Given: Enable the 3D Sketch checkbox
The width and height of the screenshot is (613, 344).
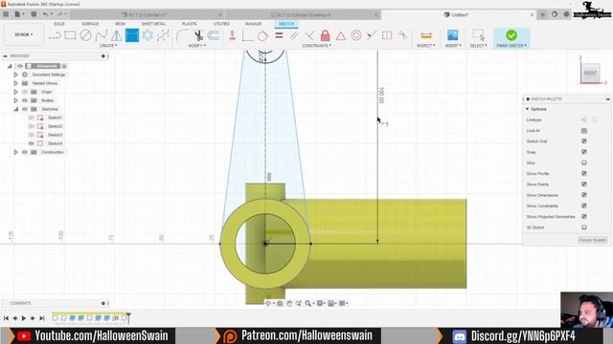Looking at the screenshot, I should click(x=584, y=227).
